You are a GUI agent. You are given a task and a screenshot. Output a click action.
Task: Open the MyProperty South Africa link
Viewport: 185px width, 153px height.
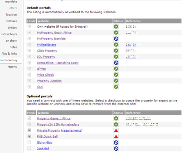coord(54,33)
